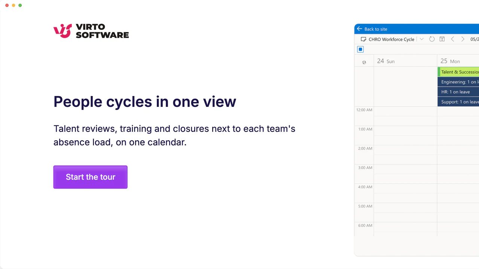Click the 12:00 AM time label
This screenshot has height=269, width=479.
click(364, 110)
